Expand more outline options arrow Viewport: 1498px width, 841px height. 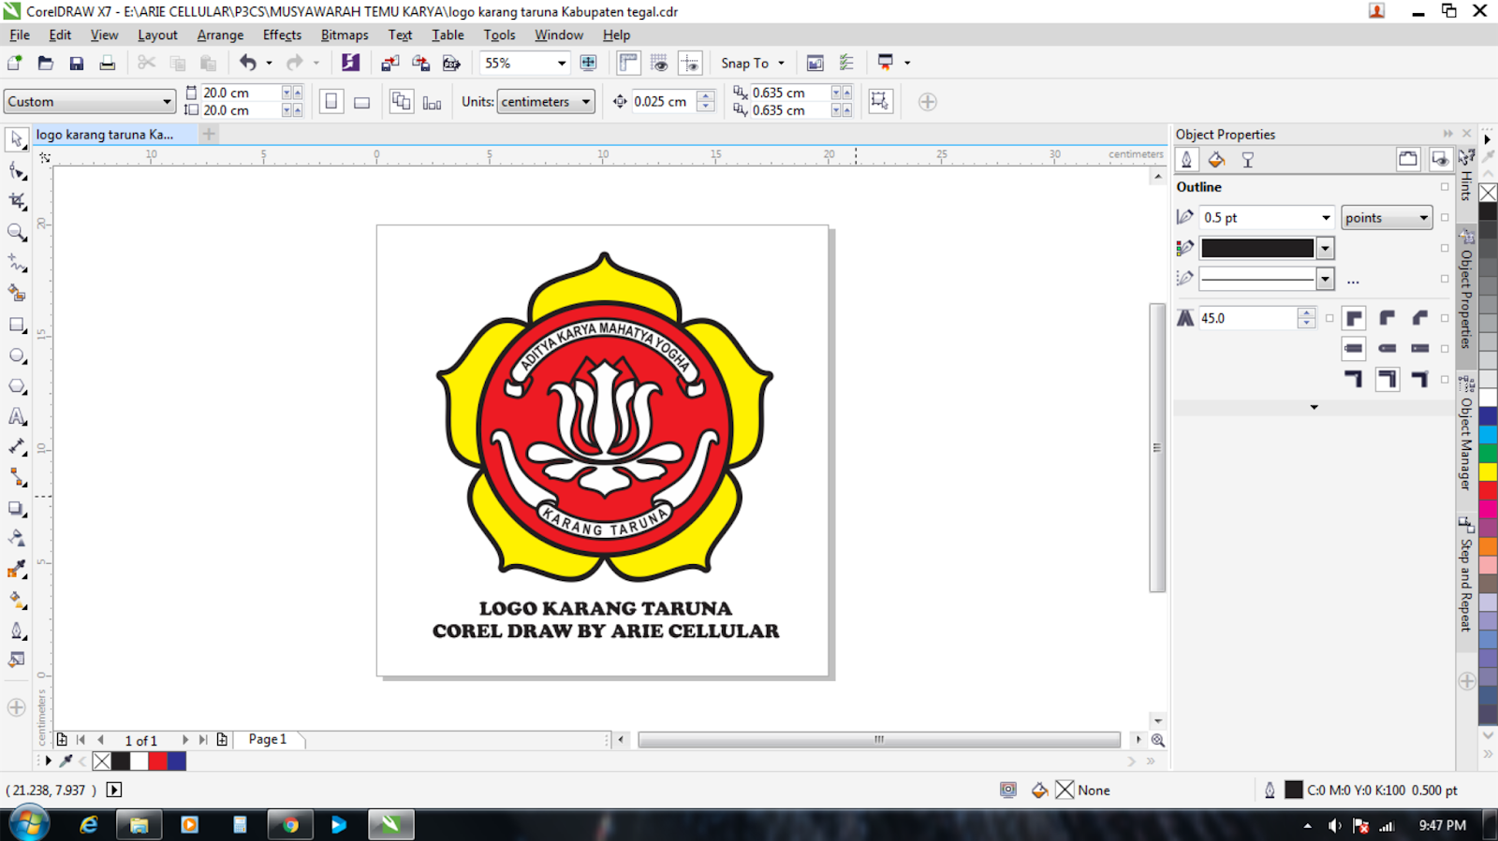coord(1314,407)
